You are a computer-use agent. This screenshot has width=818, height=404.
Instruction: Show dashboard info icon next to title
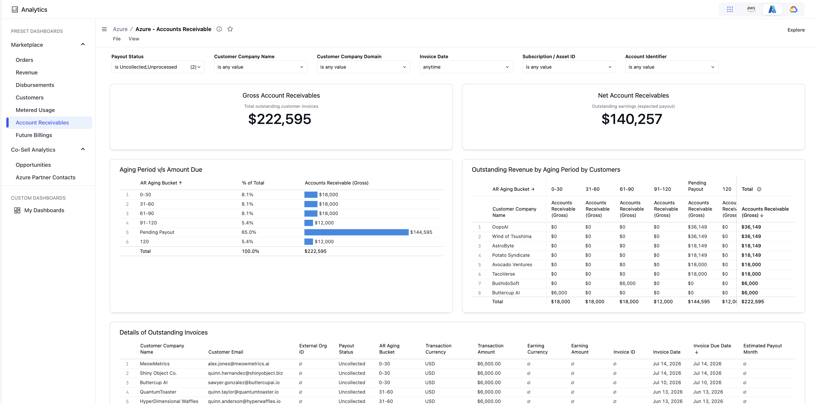pyautogui.click(x=219, y=29)
